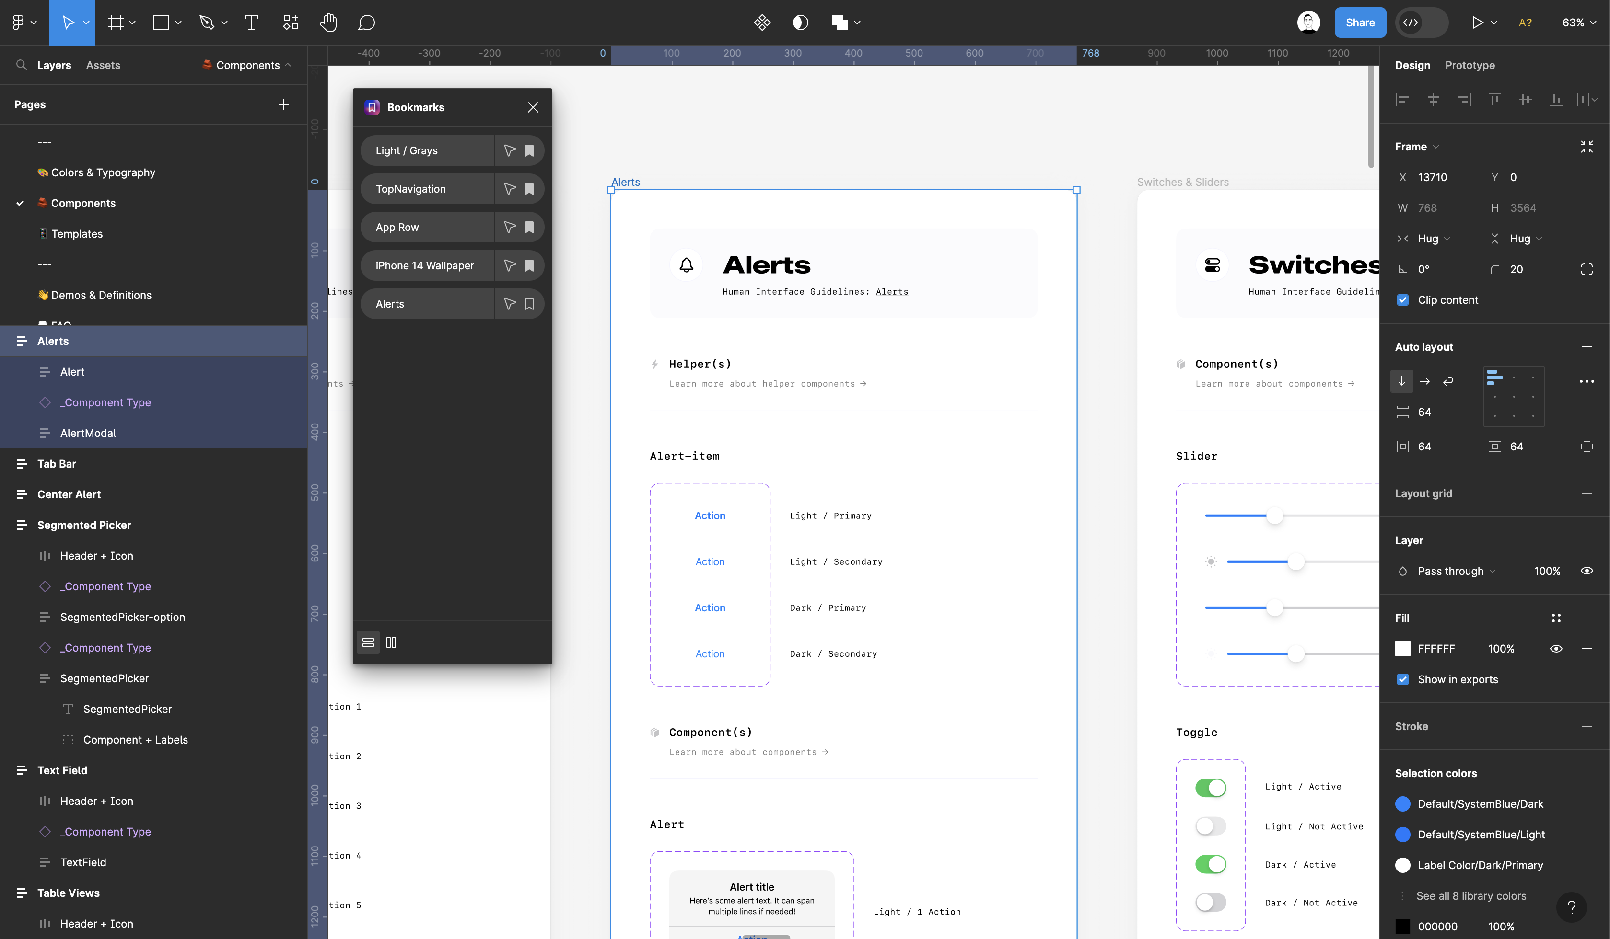The height and width of the screenshot is (939, 1610).
Task: Toggle the Show in exports checkbox
Action: (1403, 679)
